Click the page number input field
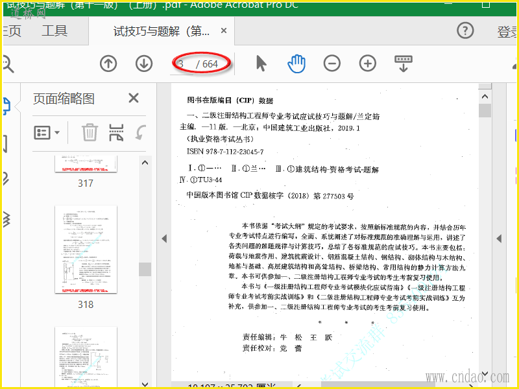Image resolution: width=519 pixels, height=389 pixels. pos(182,64)
